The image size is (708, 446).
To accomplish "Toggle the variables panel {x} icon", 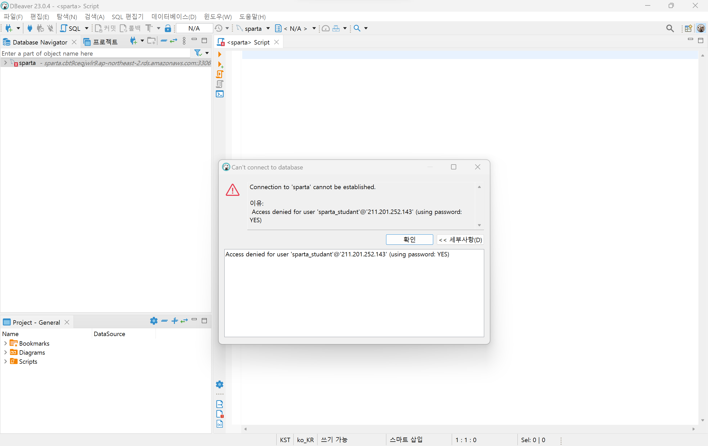I will click(x=220, y=424).
